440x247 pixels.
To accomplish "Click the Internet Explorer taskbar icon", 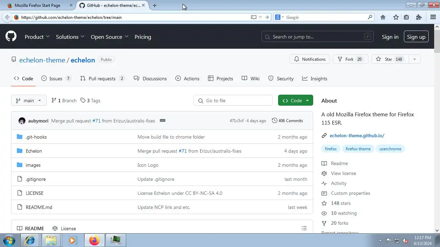I will (30, 240).
